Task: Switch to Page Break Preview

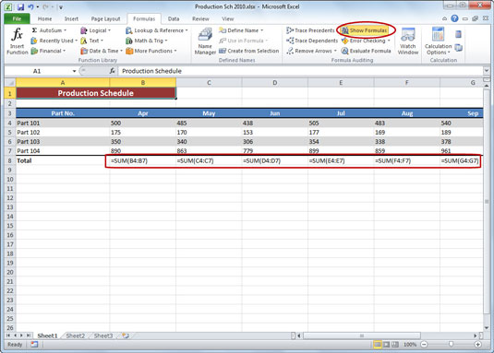Action: 395,345
